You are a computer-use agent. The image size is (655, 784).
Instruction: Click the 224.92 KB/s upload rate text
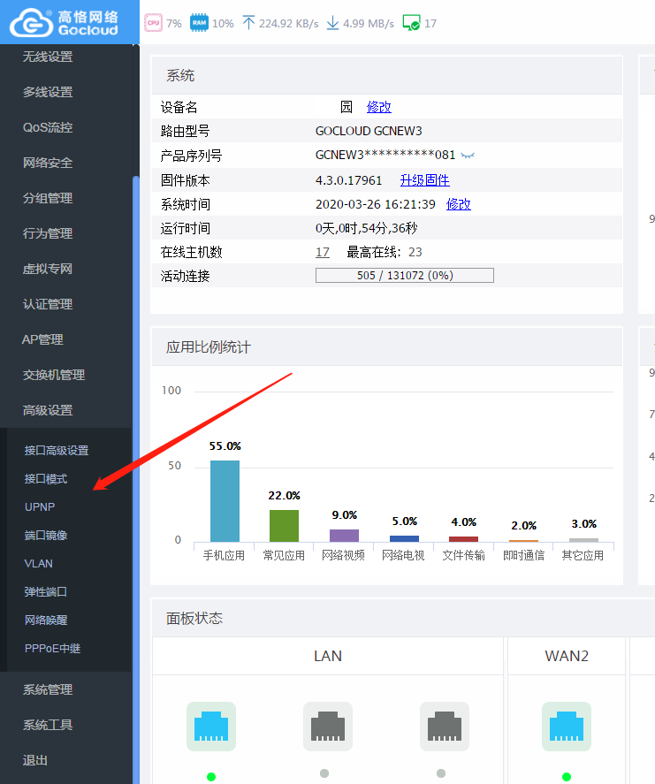(288, 24)
